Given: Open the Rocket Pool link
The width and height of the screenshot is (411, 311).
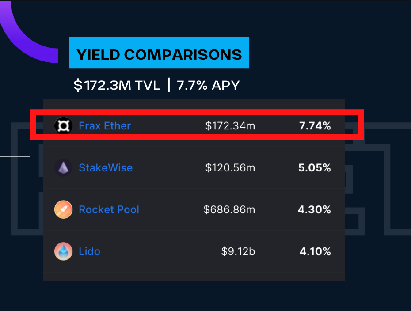Looking at the screenshot, I should 109,209.
